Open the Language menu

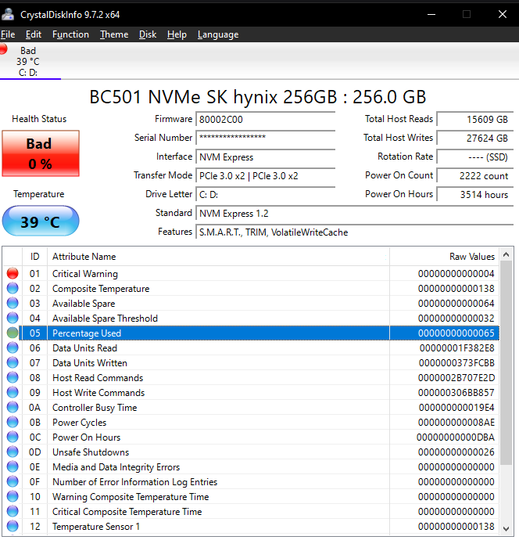pos(218,34)
